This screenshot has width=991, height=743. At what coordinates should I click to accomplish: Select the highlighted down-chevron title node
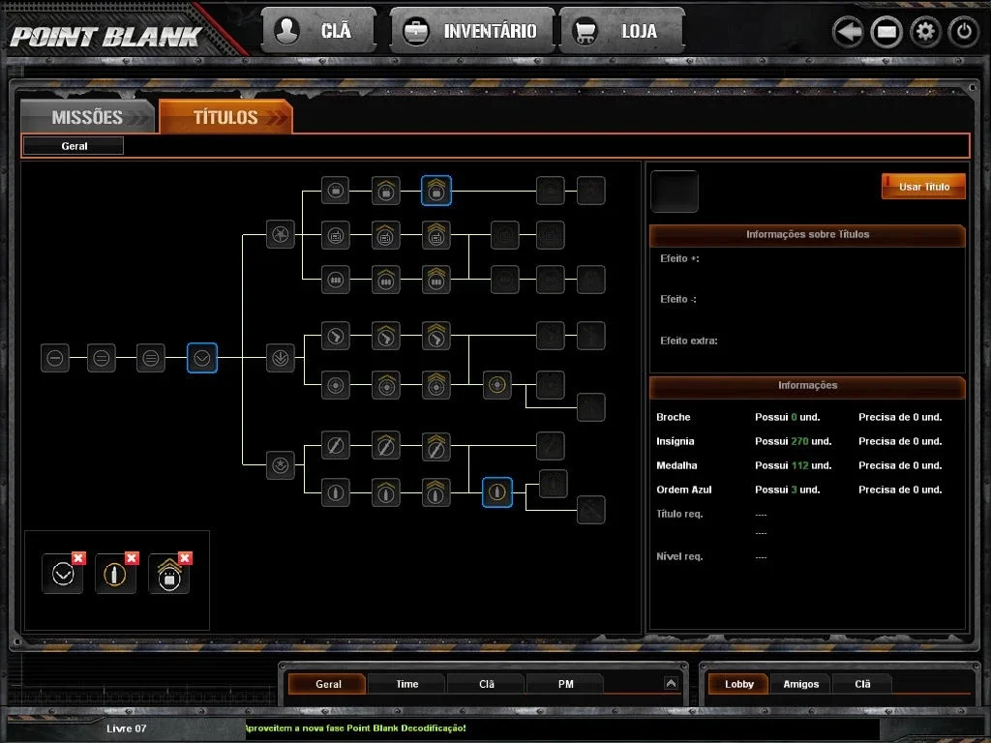pos(202,358)
